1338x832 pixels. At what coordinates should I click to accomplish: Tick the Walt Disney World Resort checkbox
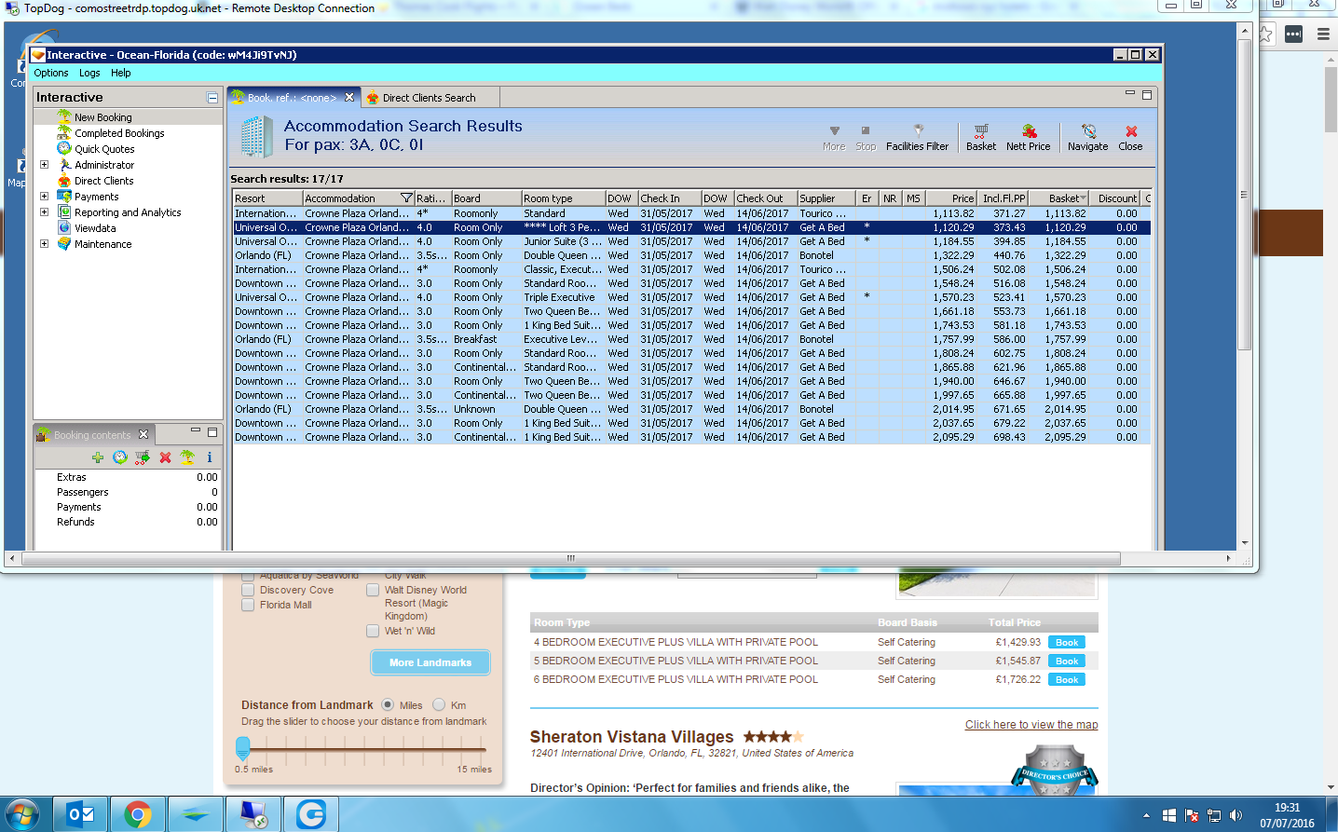pyautogui.click(x=373, y=590)
